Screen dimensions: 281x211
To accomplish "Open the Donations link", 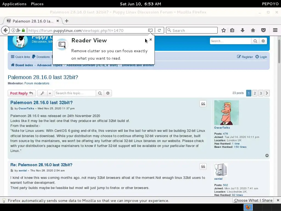I will click(x=41, y=57).
